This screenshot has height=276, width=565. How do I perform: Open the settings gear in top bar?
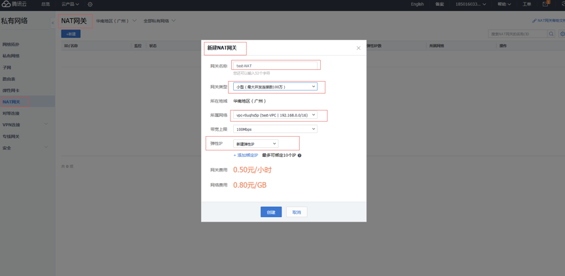coord(90,5)
